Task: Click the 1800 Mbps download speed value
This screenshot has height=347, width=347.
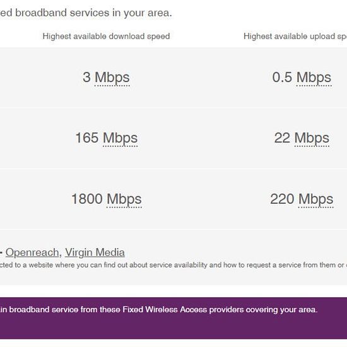Action: [107, 199]
